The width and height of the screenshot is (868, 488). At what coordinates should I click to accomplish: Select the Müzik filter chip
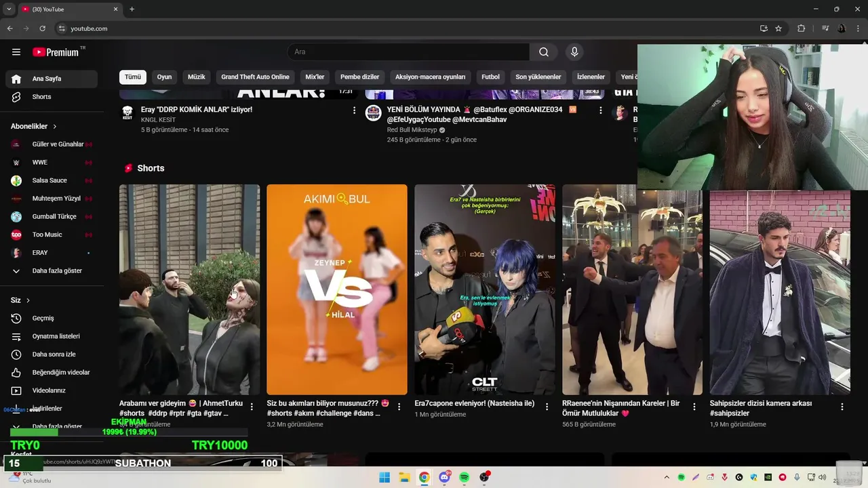click(x=196, y=77)
